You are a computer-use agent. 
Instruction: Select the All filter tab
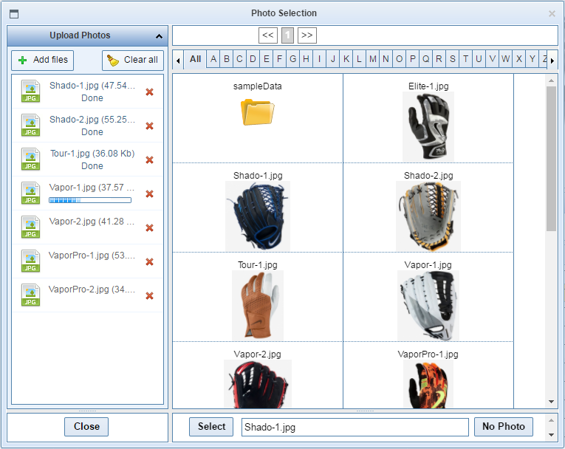pos(195,59)
